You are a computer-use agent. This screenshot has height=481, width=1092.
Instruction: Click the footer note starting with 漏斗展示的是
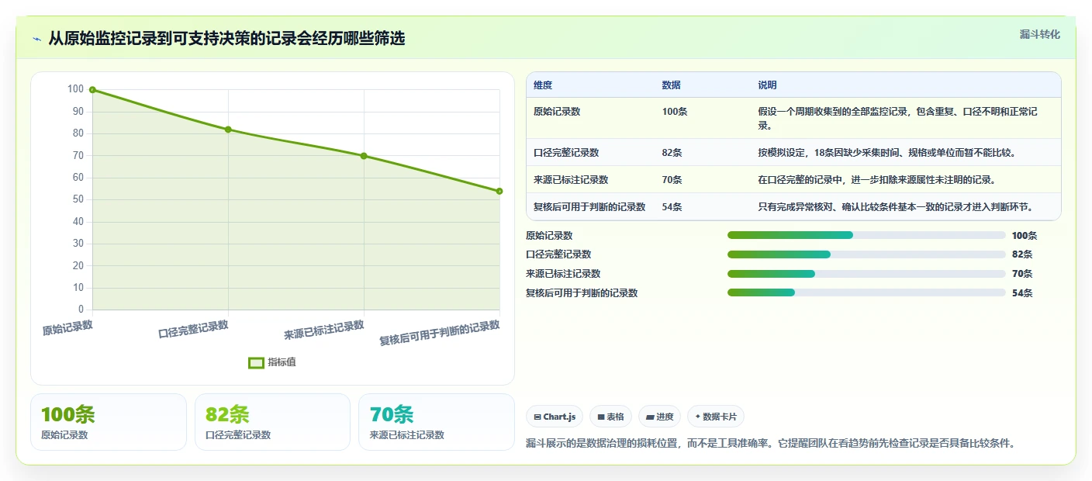click(x=771, y=444)
